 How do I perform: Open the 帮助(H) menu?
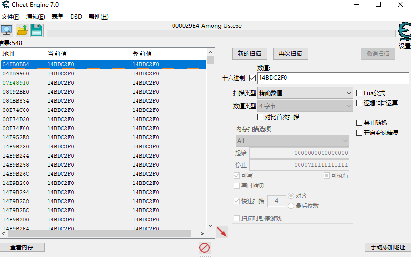tap(99, 17)
